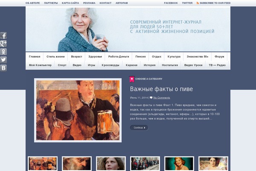Open the Форум menu item
Image resolution: width=256 pixels, height=171 pixels.
coord(219,56)
